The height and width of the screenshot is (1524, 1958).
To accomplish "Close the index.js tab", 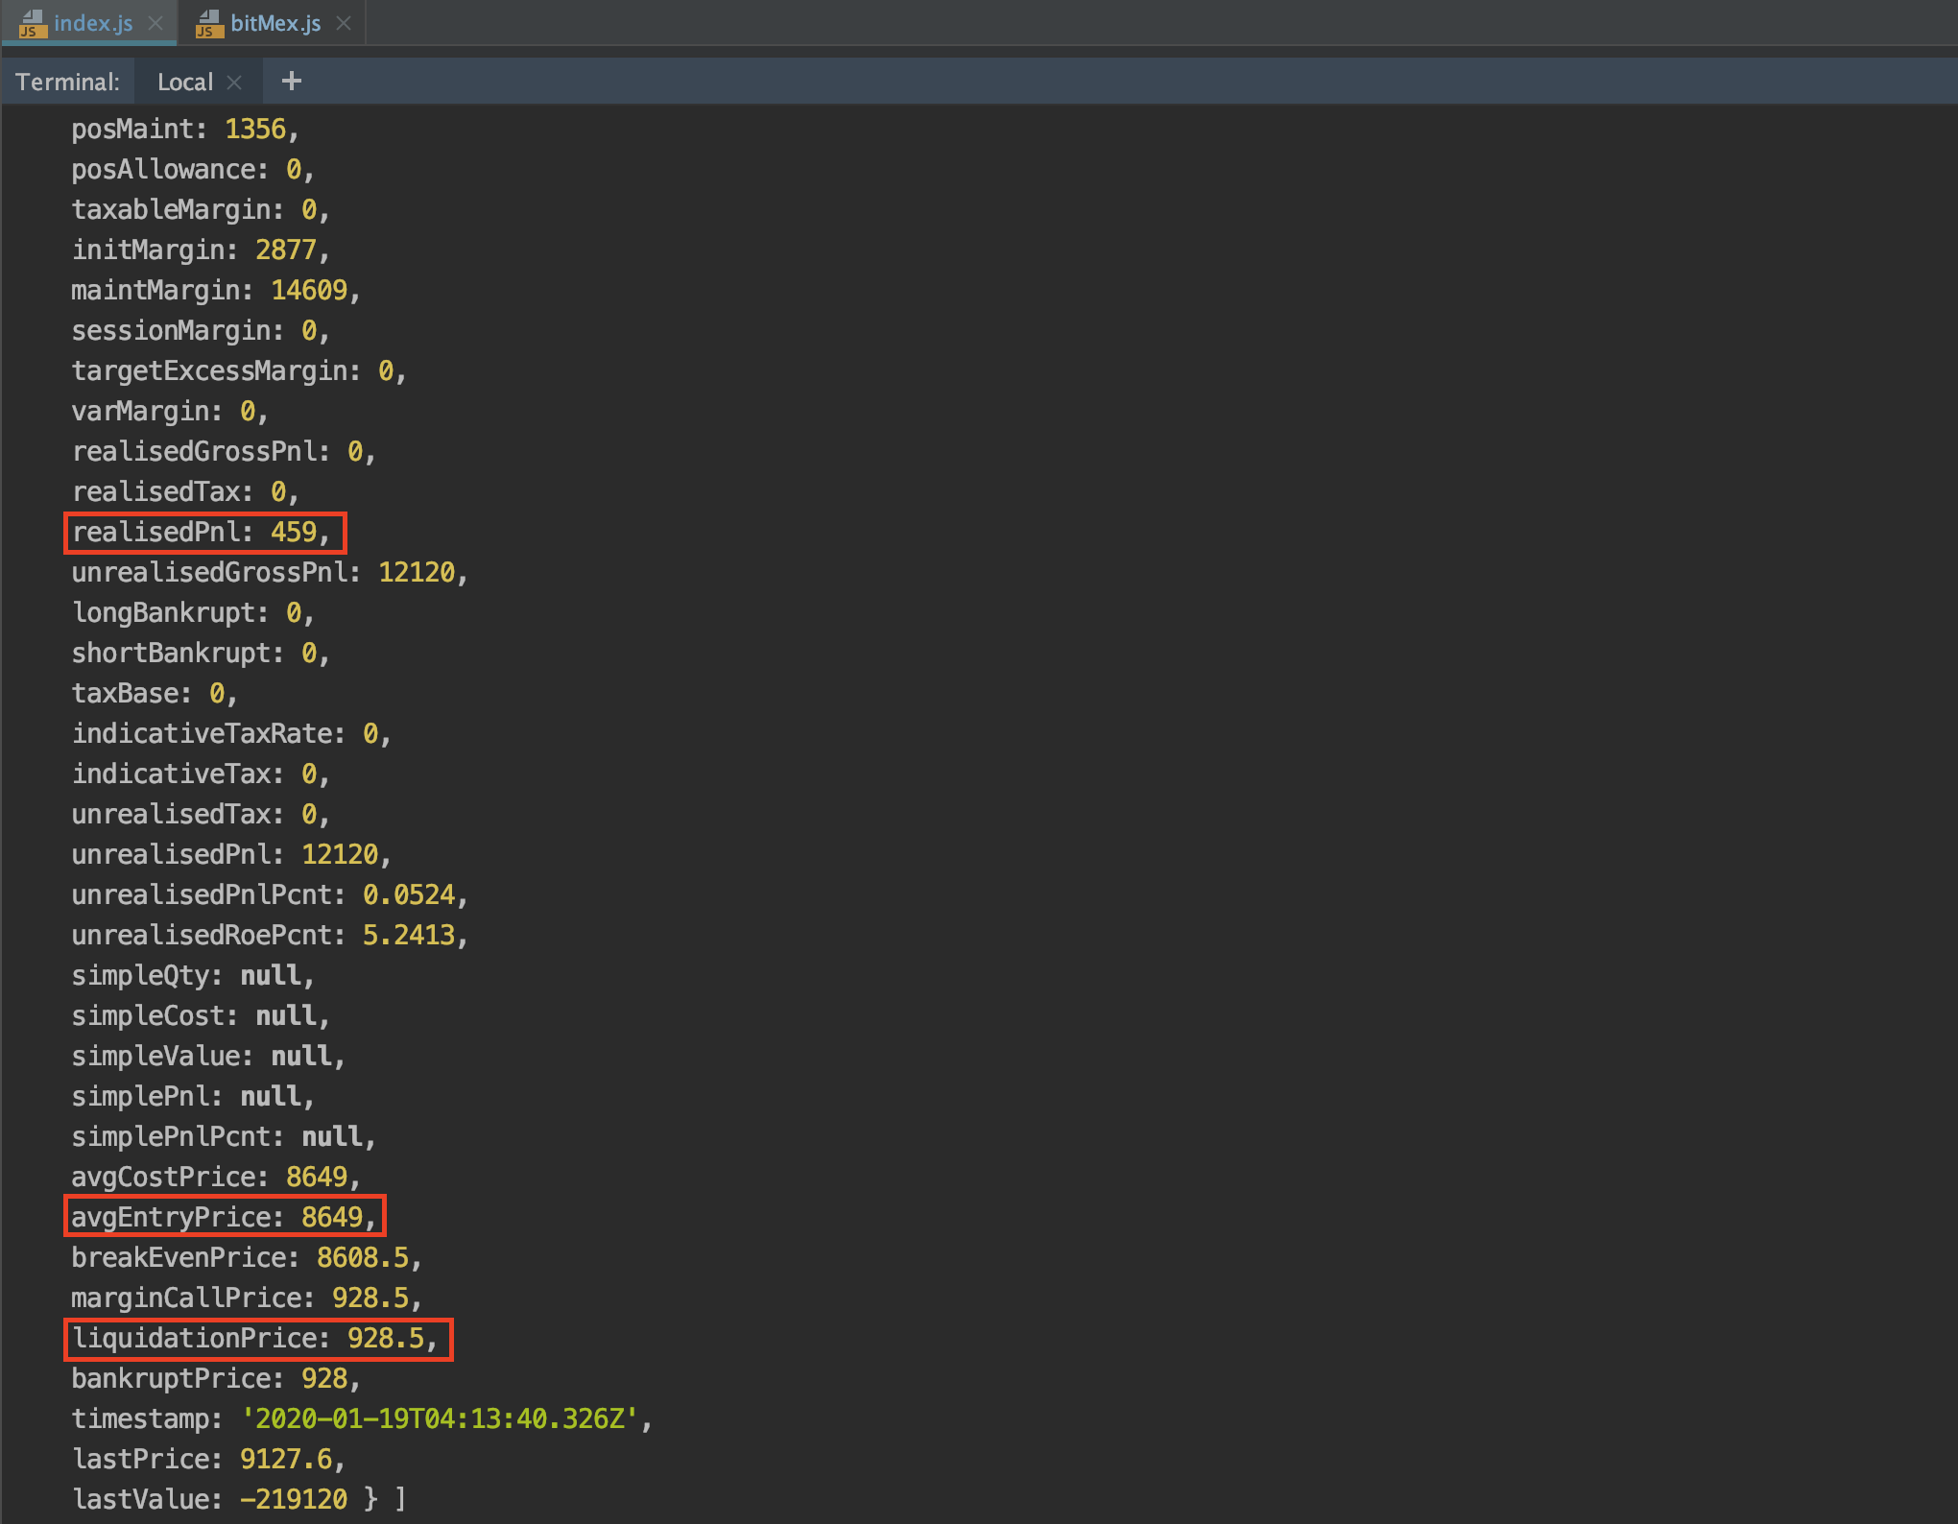I will (155, 23).
